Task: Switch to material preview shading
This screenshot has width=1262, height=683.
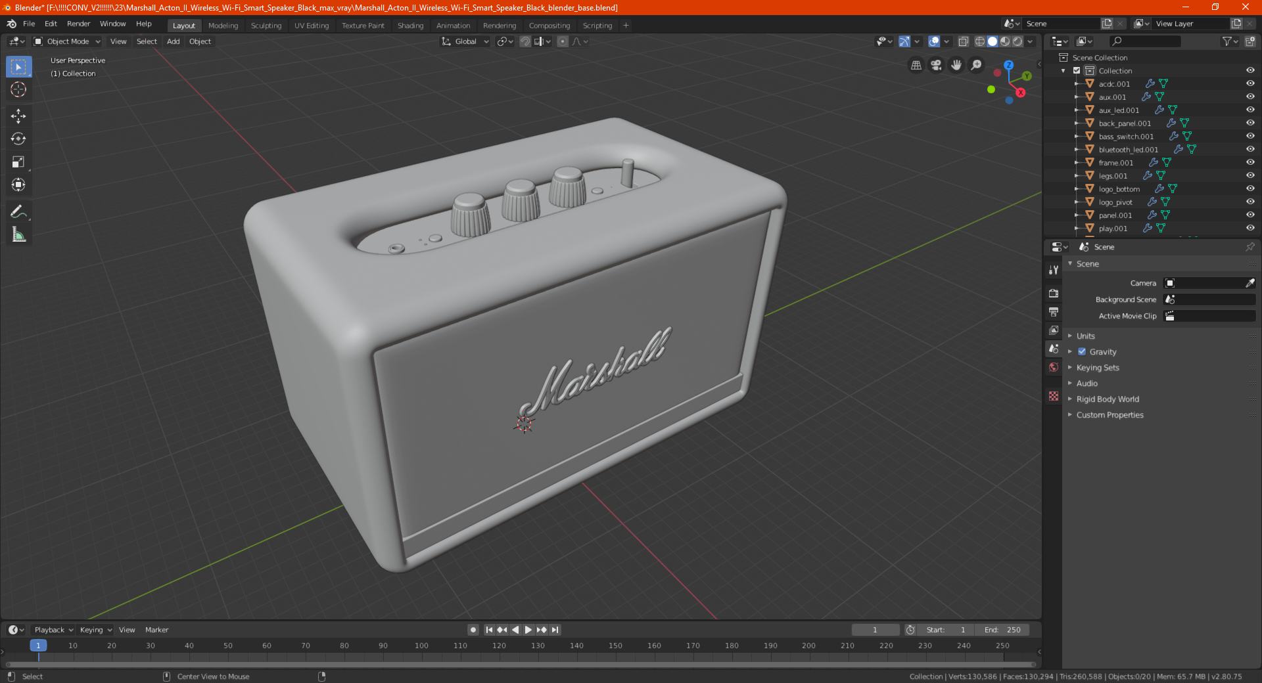Action: pos(1005,41)
